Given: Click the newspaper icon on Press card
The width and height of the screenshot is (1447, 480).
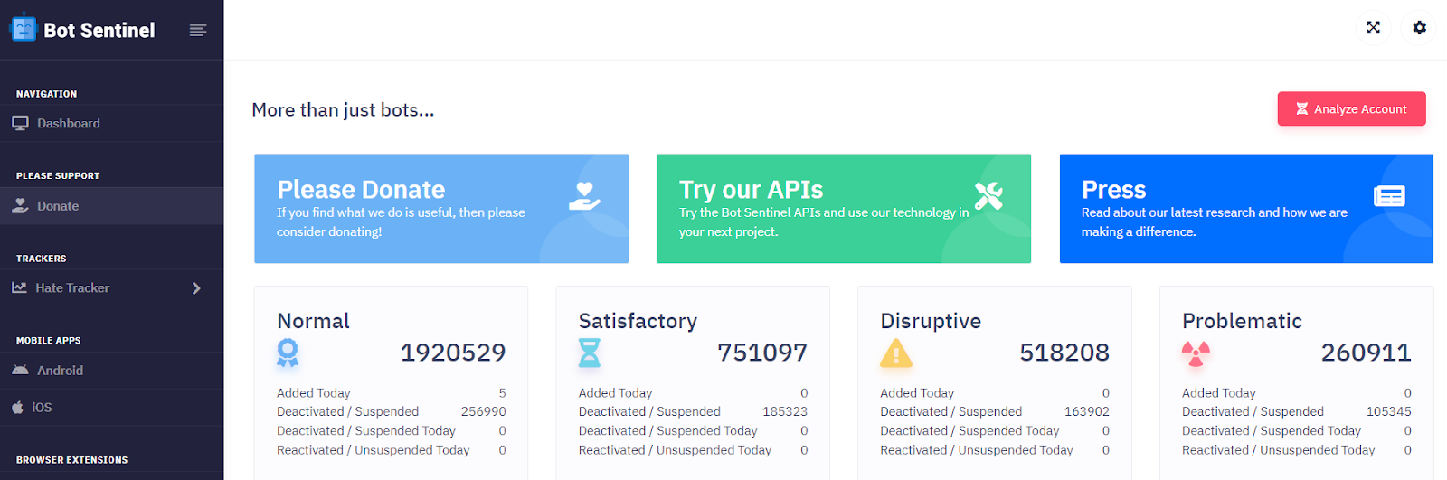Looking at the screenshot, I should [1389, 195].
